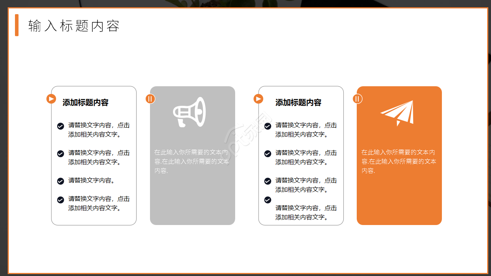The height and width of the screenshot is (276, 491).
Task: Click the pause icon above the gray card
Action: (x=150, y=99)
